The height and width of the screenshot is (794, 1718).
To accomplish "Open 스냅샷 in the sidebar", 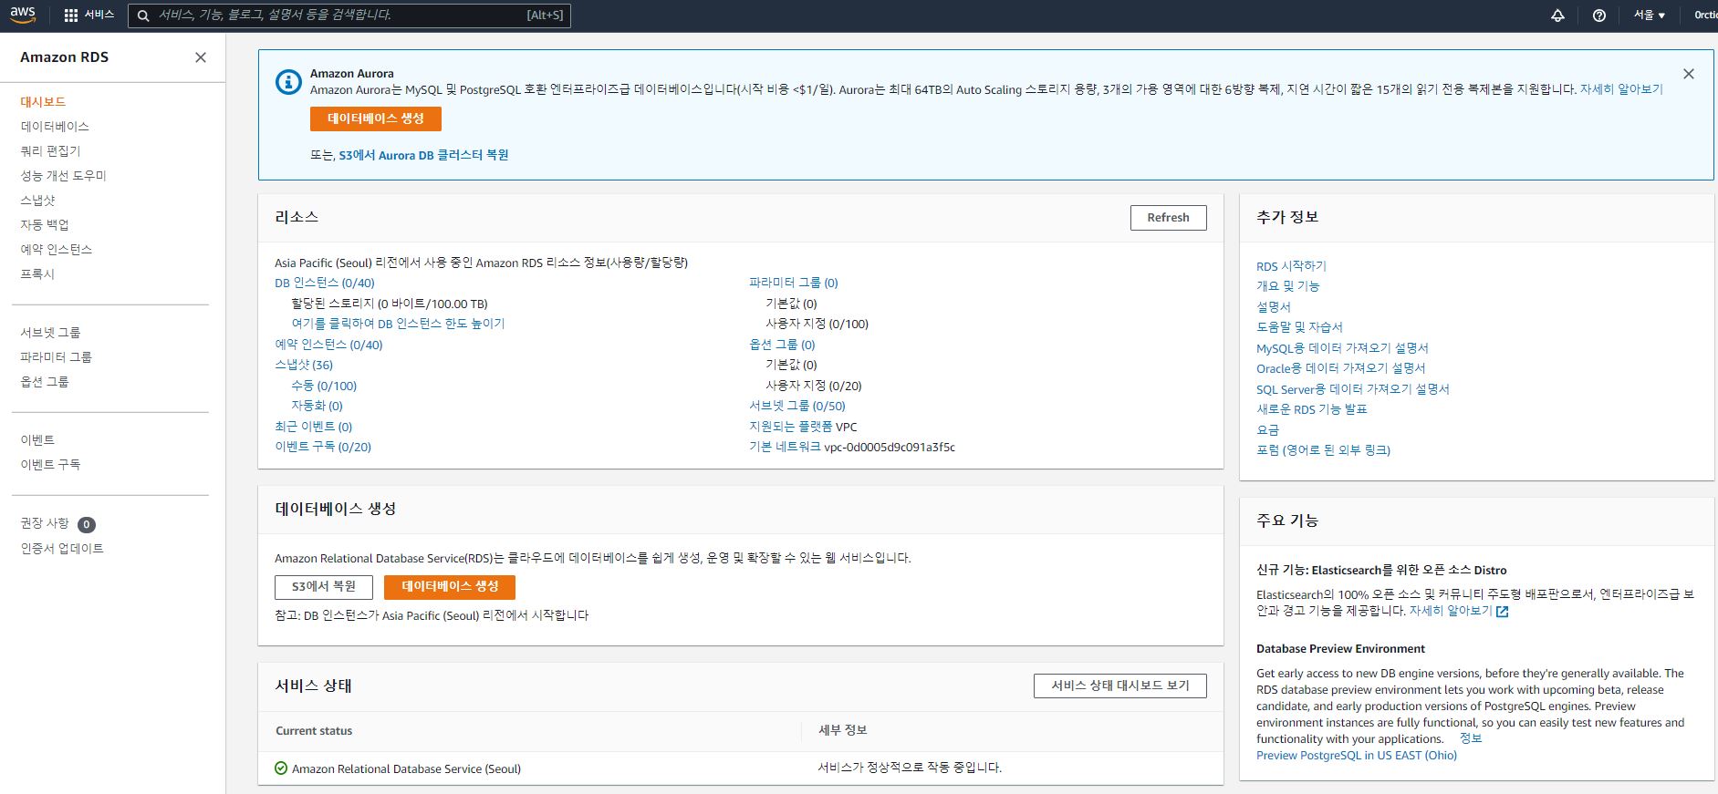I will (x=37, y=201).
